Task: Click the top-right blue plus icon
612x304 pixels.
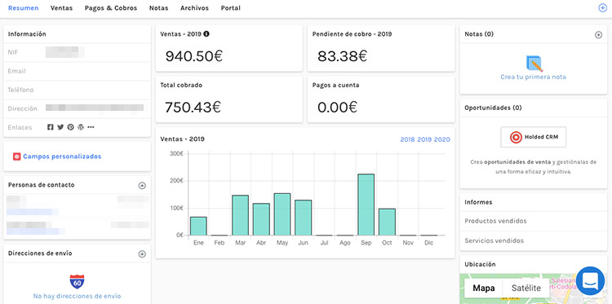Action: (602, 8)
